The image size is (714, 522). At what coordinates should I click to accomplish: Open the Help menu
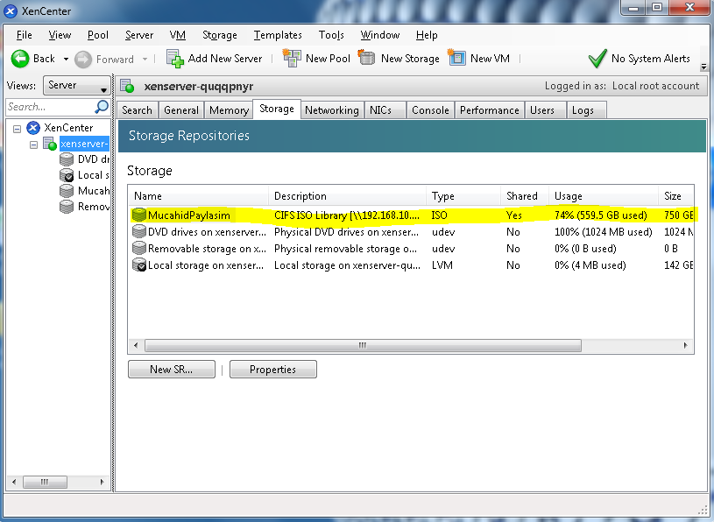tap(427, 35)
